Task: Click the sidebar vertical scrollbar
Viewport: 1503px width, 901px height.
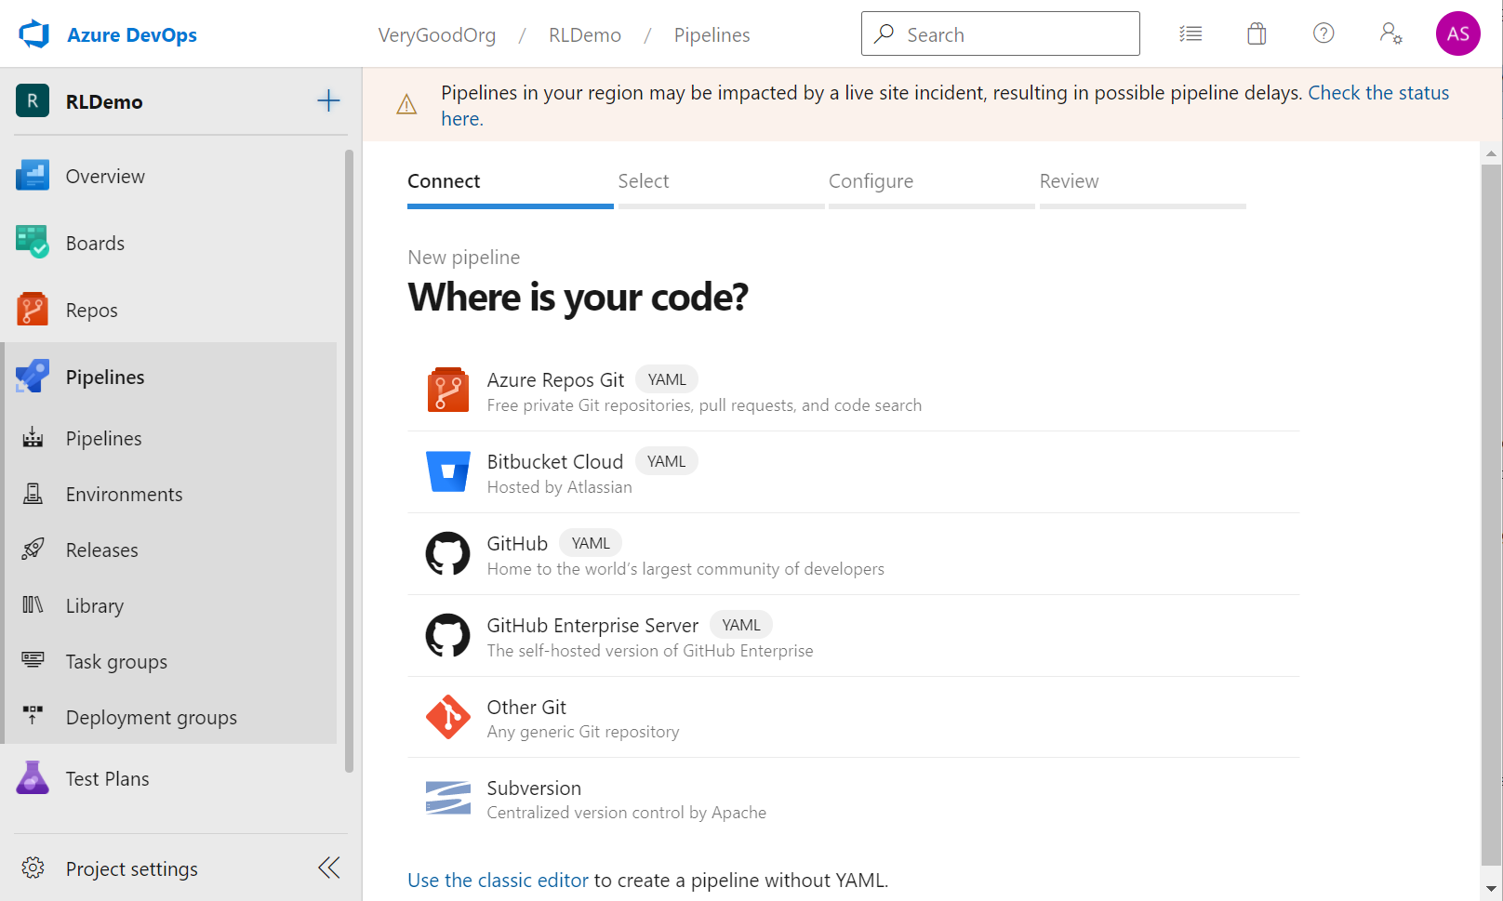Action: 349,460
